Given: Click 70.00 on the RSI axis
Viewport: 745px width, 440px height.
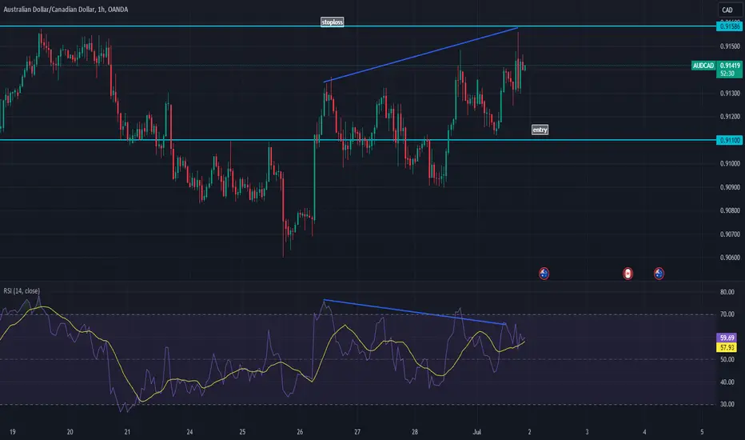Looking at the screenshot, I should coord(727,314).
